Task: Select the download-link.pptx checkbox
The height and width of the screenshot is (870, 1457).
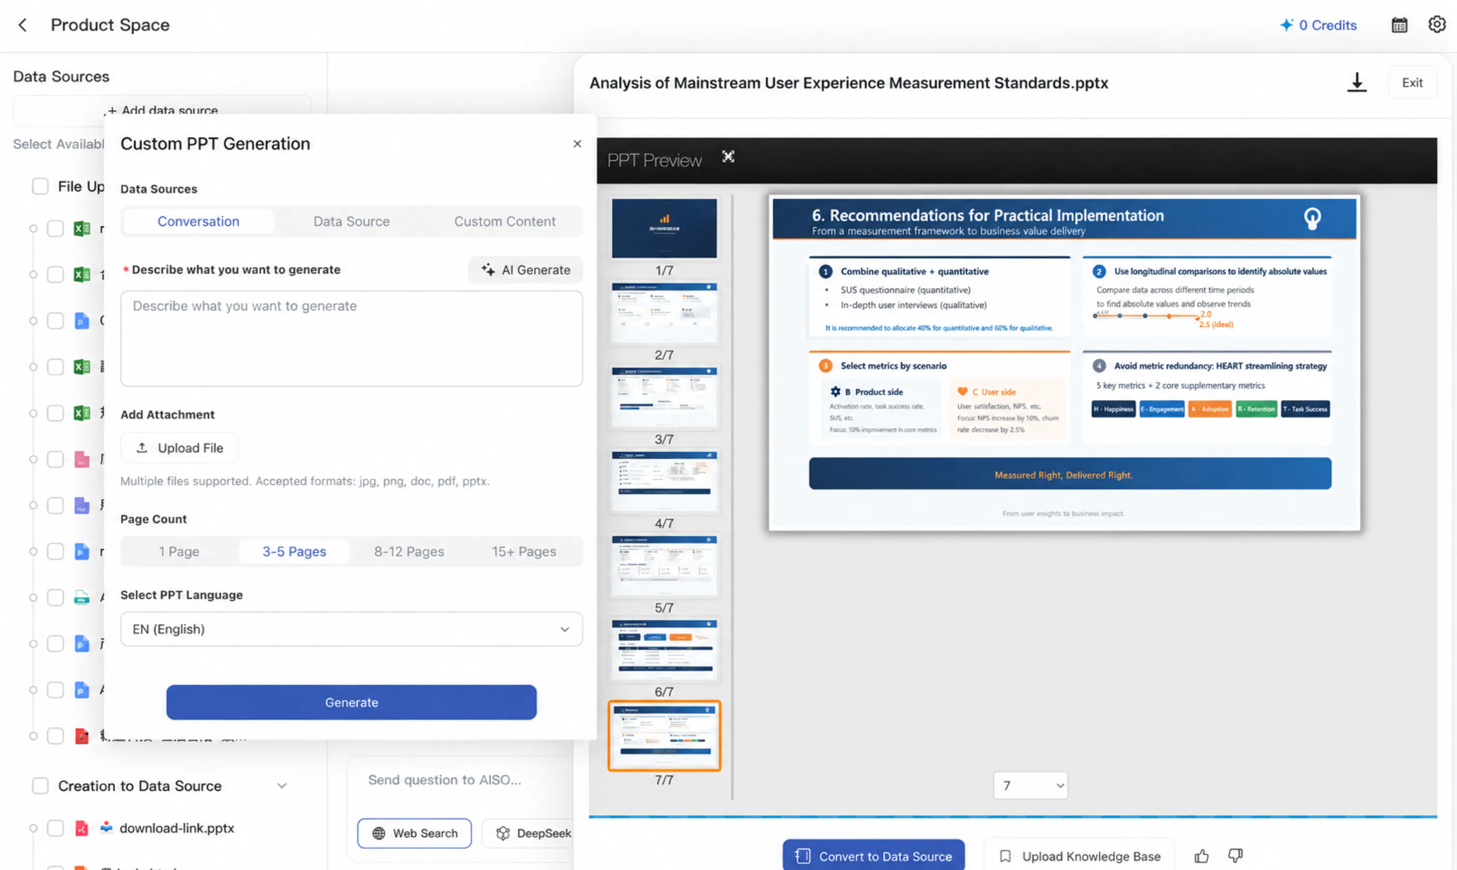Action: tap(55, 828)
